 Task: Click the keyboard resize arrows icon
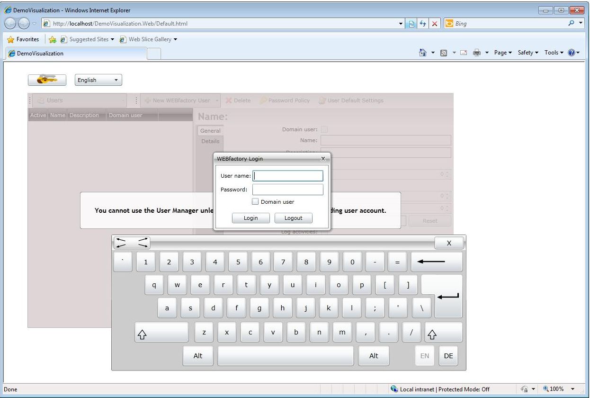pos(131,242)
